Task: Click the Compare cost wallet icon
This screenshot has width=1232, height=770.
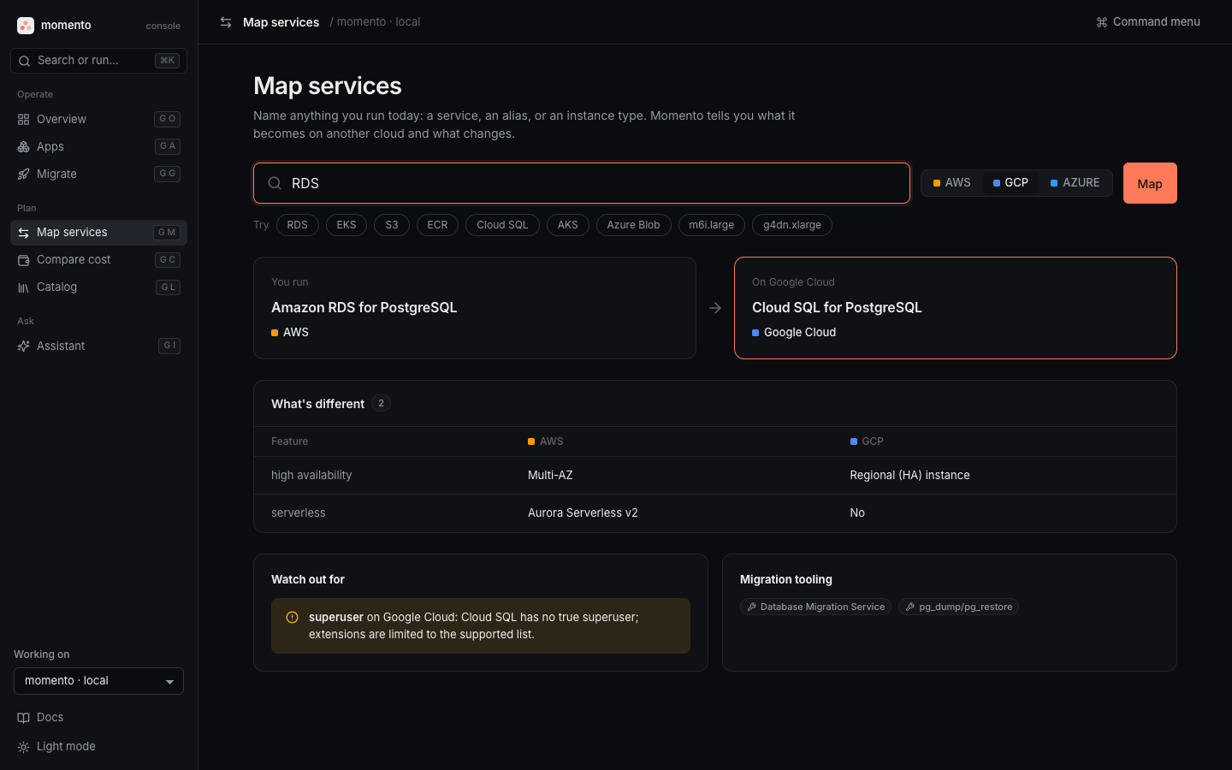Action: point(23,260)
